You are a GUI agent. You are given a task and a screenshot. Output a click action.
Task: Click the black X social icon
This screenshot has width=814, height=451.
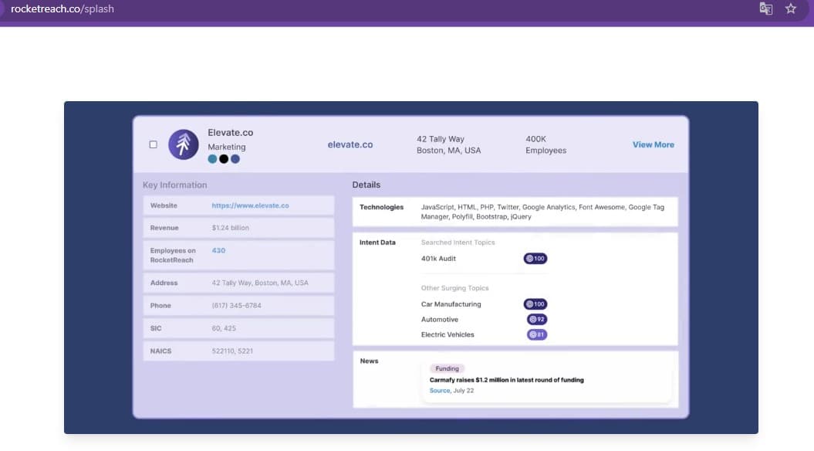pos(223,158)
